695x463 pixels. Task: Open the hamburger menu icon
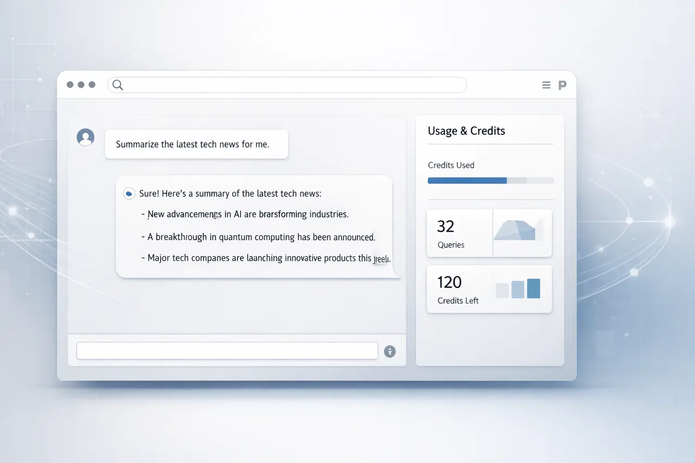click(x=546, y=85)
